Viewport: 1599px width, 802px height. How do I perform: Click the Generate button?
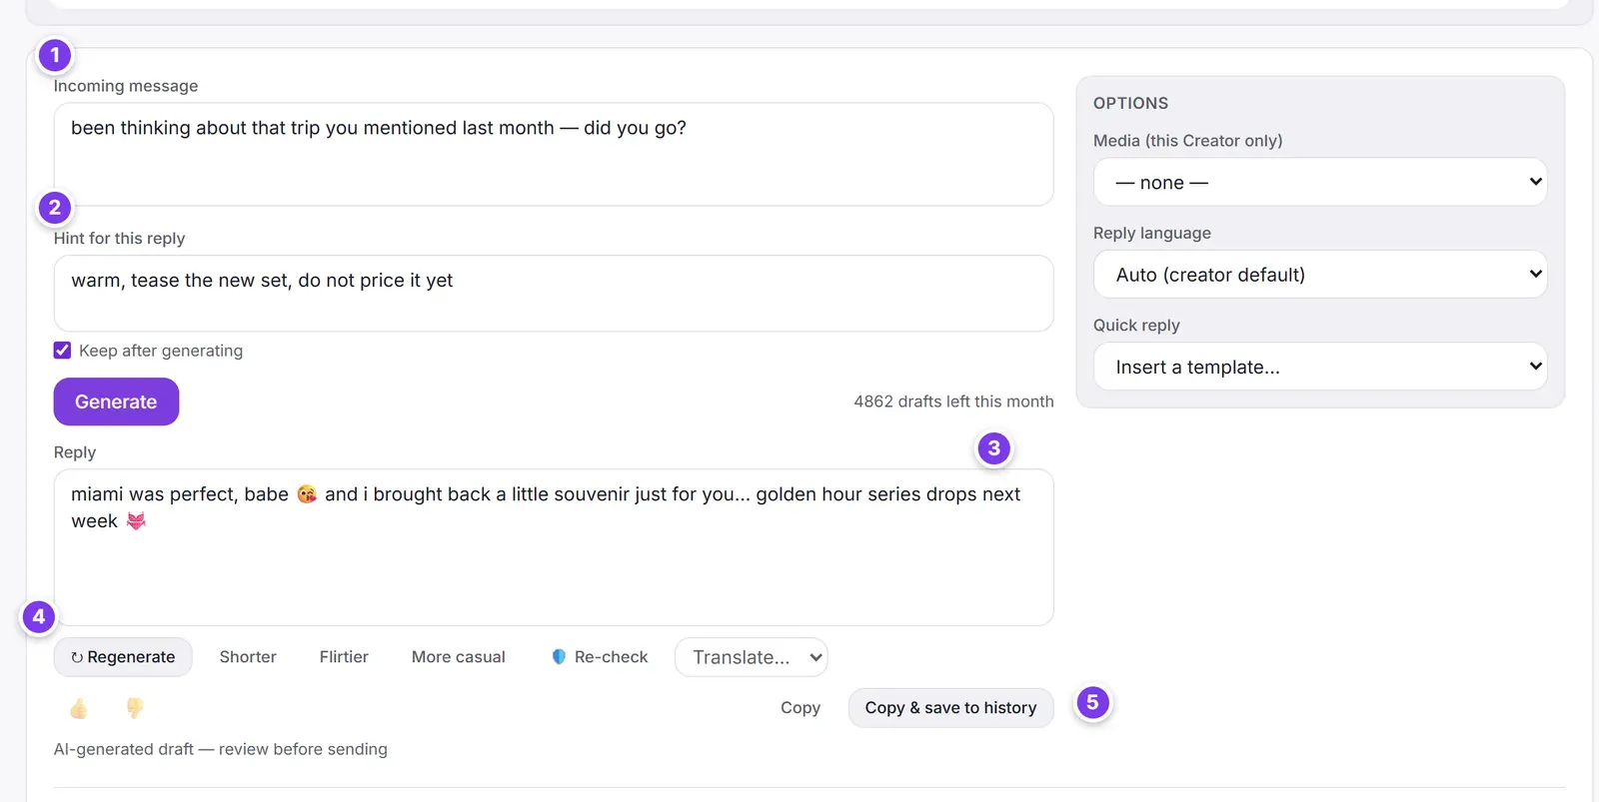click(x=116, y=401)
